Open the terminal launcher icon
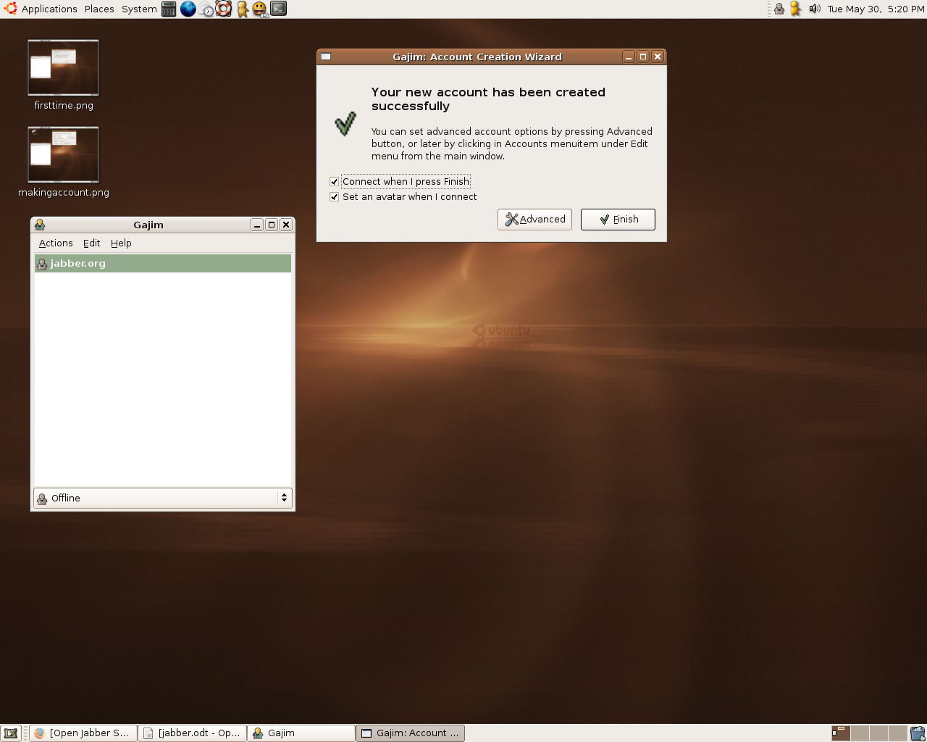This screenshot has height=742, width=927. click(279, 9)
